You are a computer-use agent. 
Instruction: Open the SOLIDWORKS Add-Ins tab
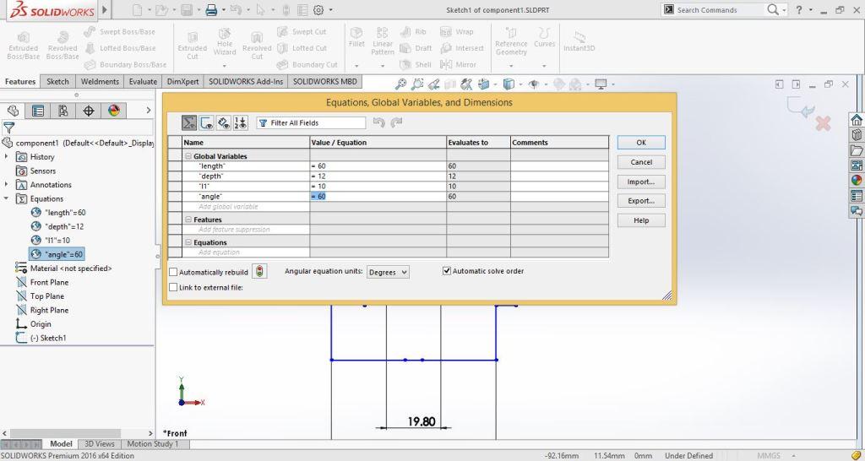(246, 82)
